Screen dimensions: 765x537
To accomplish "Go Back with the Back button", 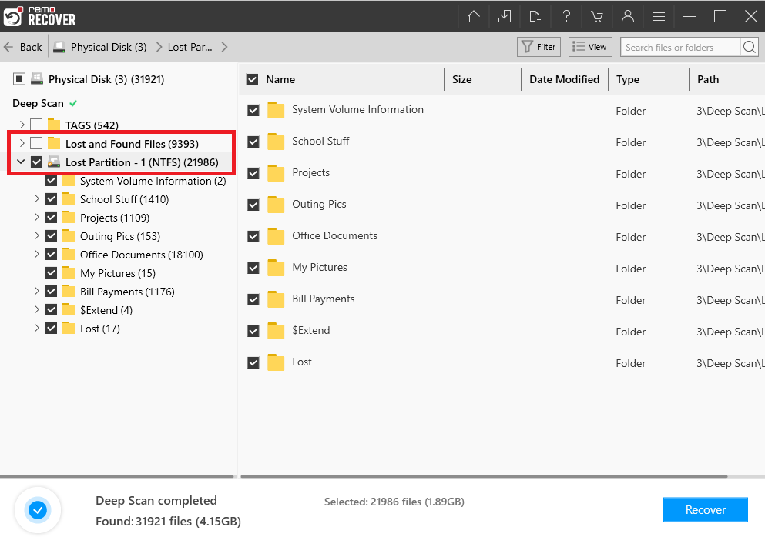I will pyautogui.click(x=23, y=47).
